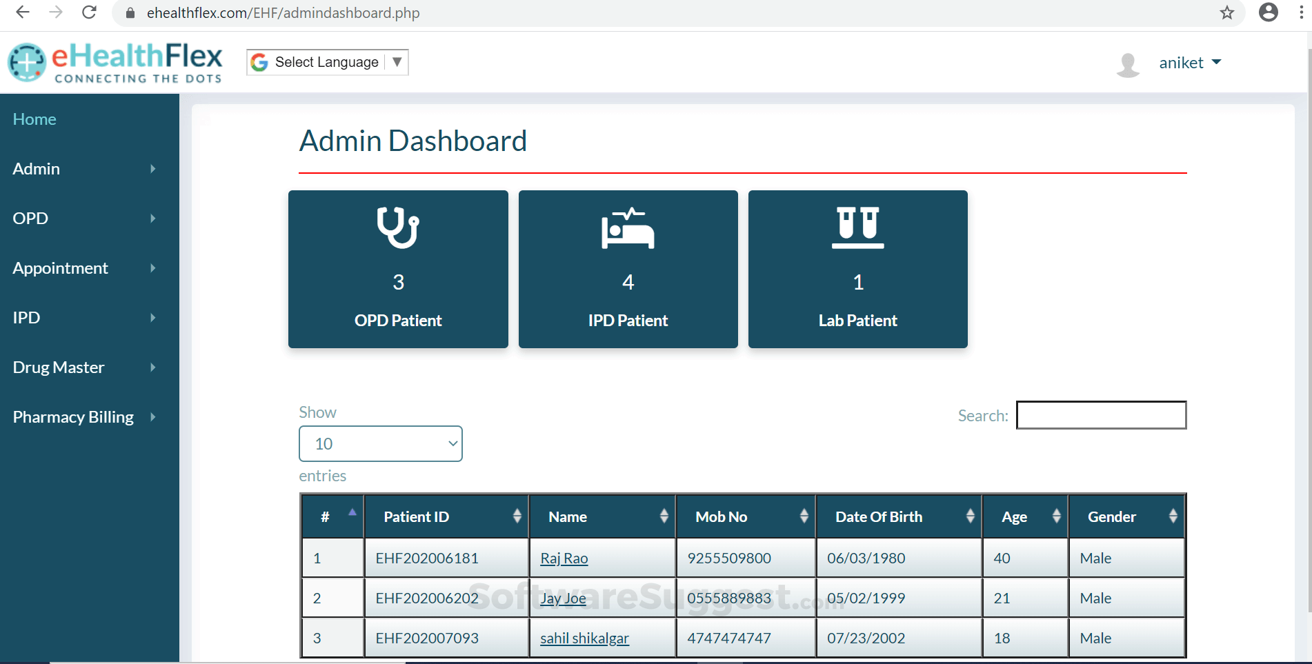Select Home in the sidebar
The image size is (1312, 664).
[34, 119]
